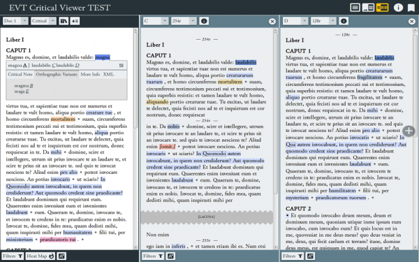The width and height of the screenshot is (419, 262).
Task: Add new witness with plus button
Action: coord(409,131)
